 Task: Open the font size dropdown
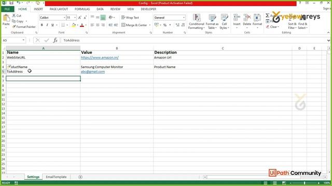tap(75, 18)
